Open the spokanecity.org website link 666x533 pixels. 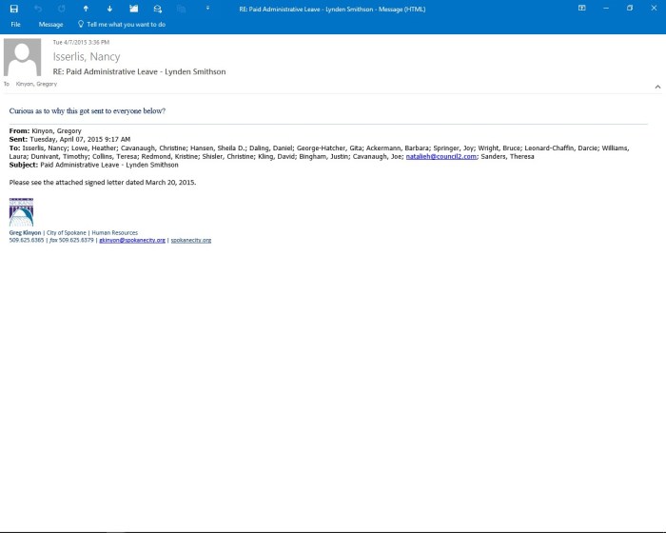click(x=191, y=240)
